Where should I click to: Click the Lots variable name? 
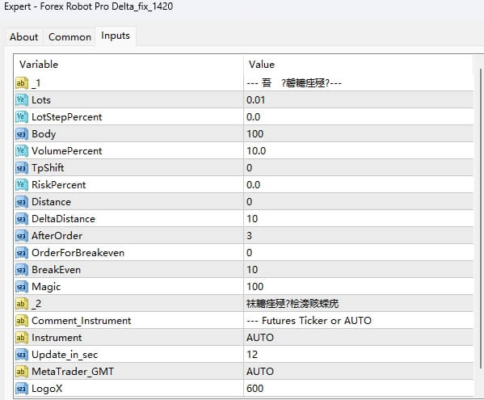click(41, 100)
